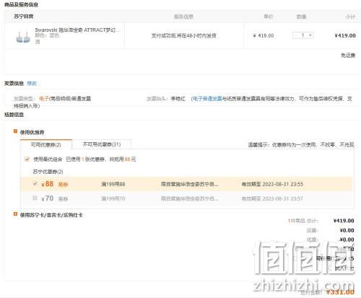Click the quantity input showing 1

(x=303, y=35)
